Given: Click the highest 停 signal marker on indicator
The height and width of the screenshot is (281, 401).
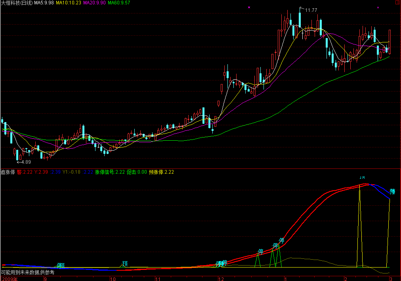Looking at the screenshot, I should pos(282,240).
